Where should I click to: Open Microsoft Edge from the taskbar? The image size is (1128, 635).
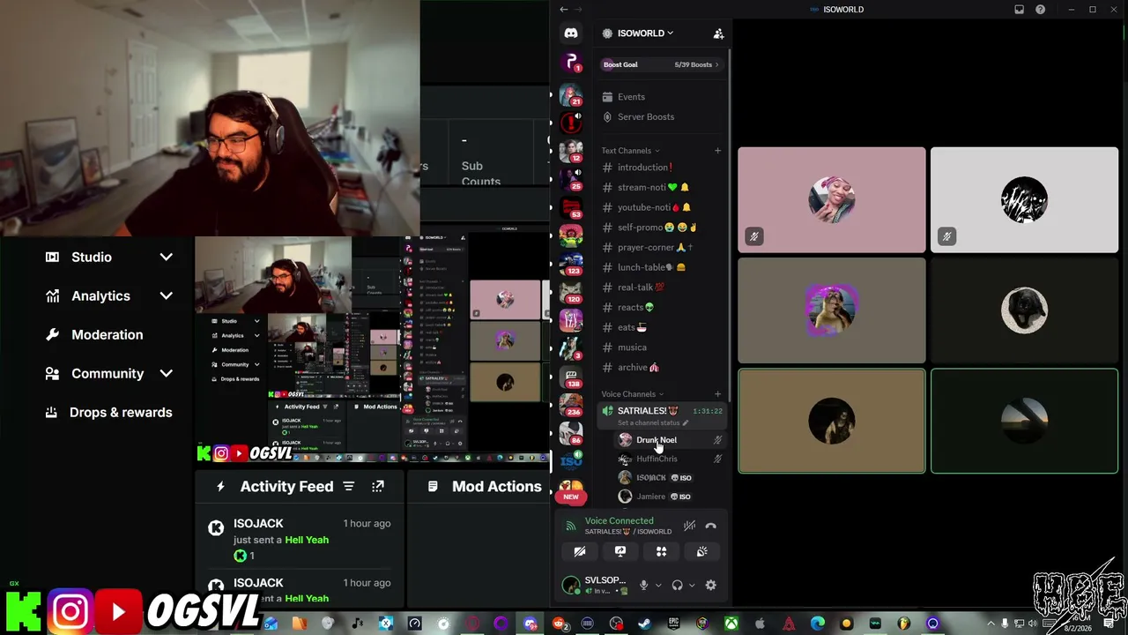coord(818,624)
